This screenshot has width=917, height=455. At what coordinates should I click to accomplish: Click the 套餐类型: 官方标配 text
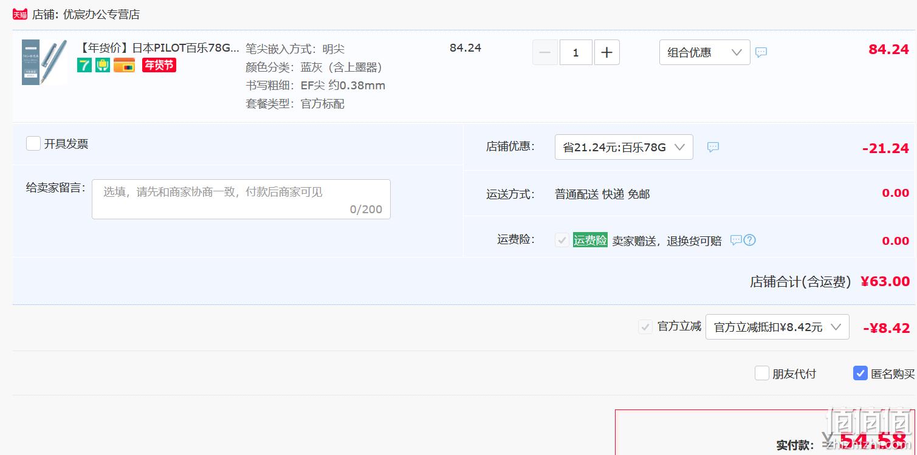click(295, 104)
